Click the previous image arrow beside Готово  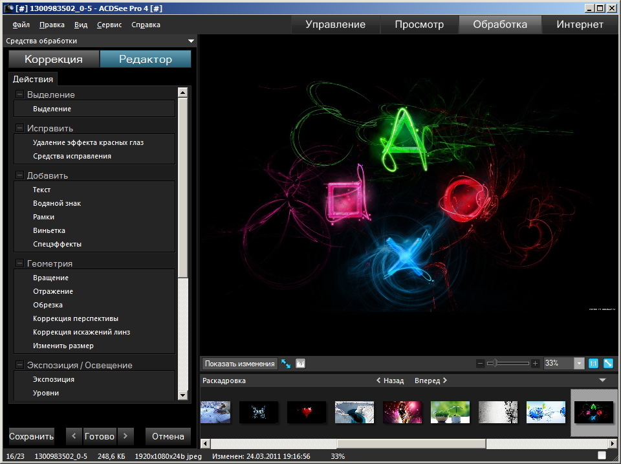[x=74, y=436]
